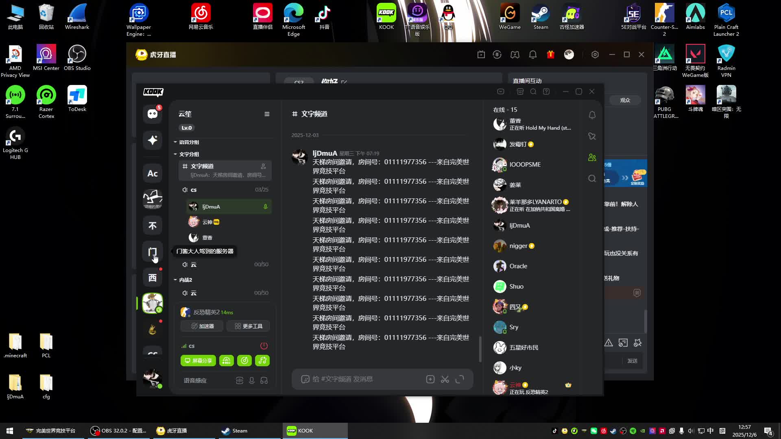Toggle microphone mute in voice panel
The image size is (781, 439).
click(x=252, y=380)
